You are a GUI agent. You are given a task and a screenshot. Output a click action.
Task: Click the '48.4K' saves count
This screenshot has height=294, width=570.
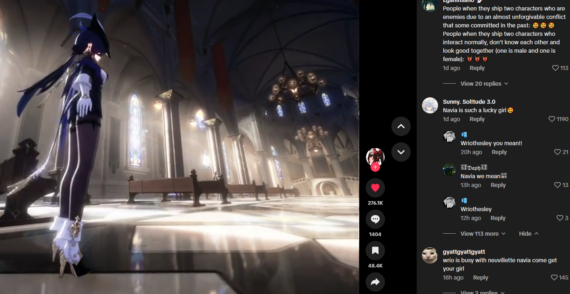[375, 266]
